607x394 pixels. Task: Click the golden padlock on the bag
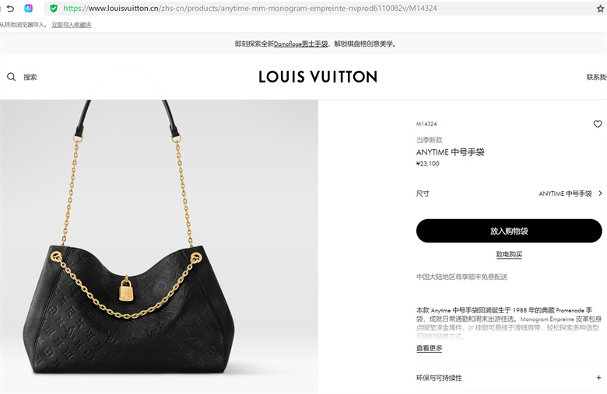pos(126,288)
